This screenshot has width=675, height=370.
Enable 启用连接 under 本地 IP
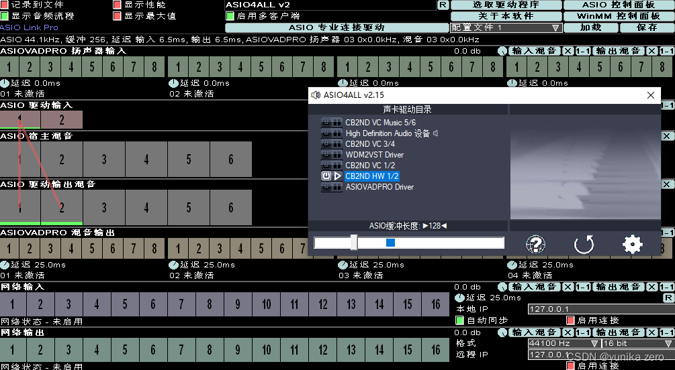[x=571, y=320]
